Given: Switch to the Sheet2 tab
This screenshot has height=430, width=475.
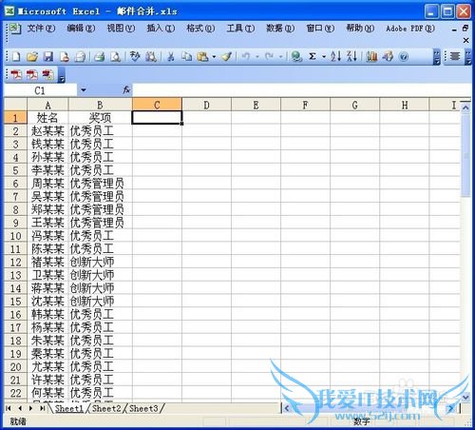Looking at the screenshot, I should (106, 408).
